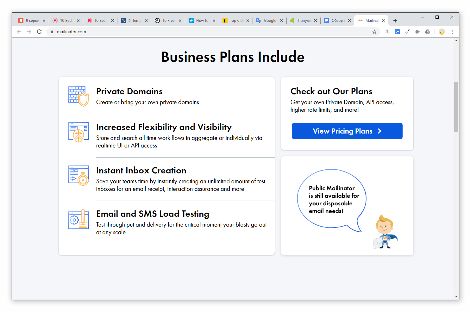Click the feather pen extension icon
The image size is (470, 312).
[x=407, y=32]
